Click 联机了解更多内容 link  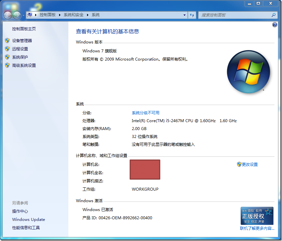tap(257, 228)
